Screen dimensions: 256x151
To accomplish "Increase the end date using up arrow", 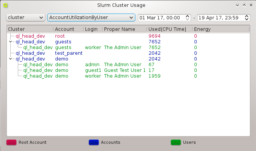I will point(247,16).
